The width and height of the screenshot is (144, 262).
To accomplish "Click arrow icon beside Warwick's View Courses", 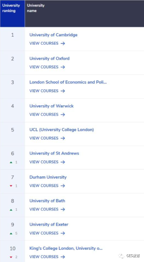I will [x=63, y=115].
